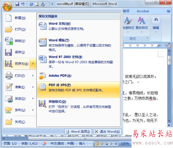Screen dimensions: 173x148
Task: Click the vertical scrollbar thumb
Action: (169, 60)
